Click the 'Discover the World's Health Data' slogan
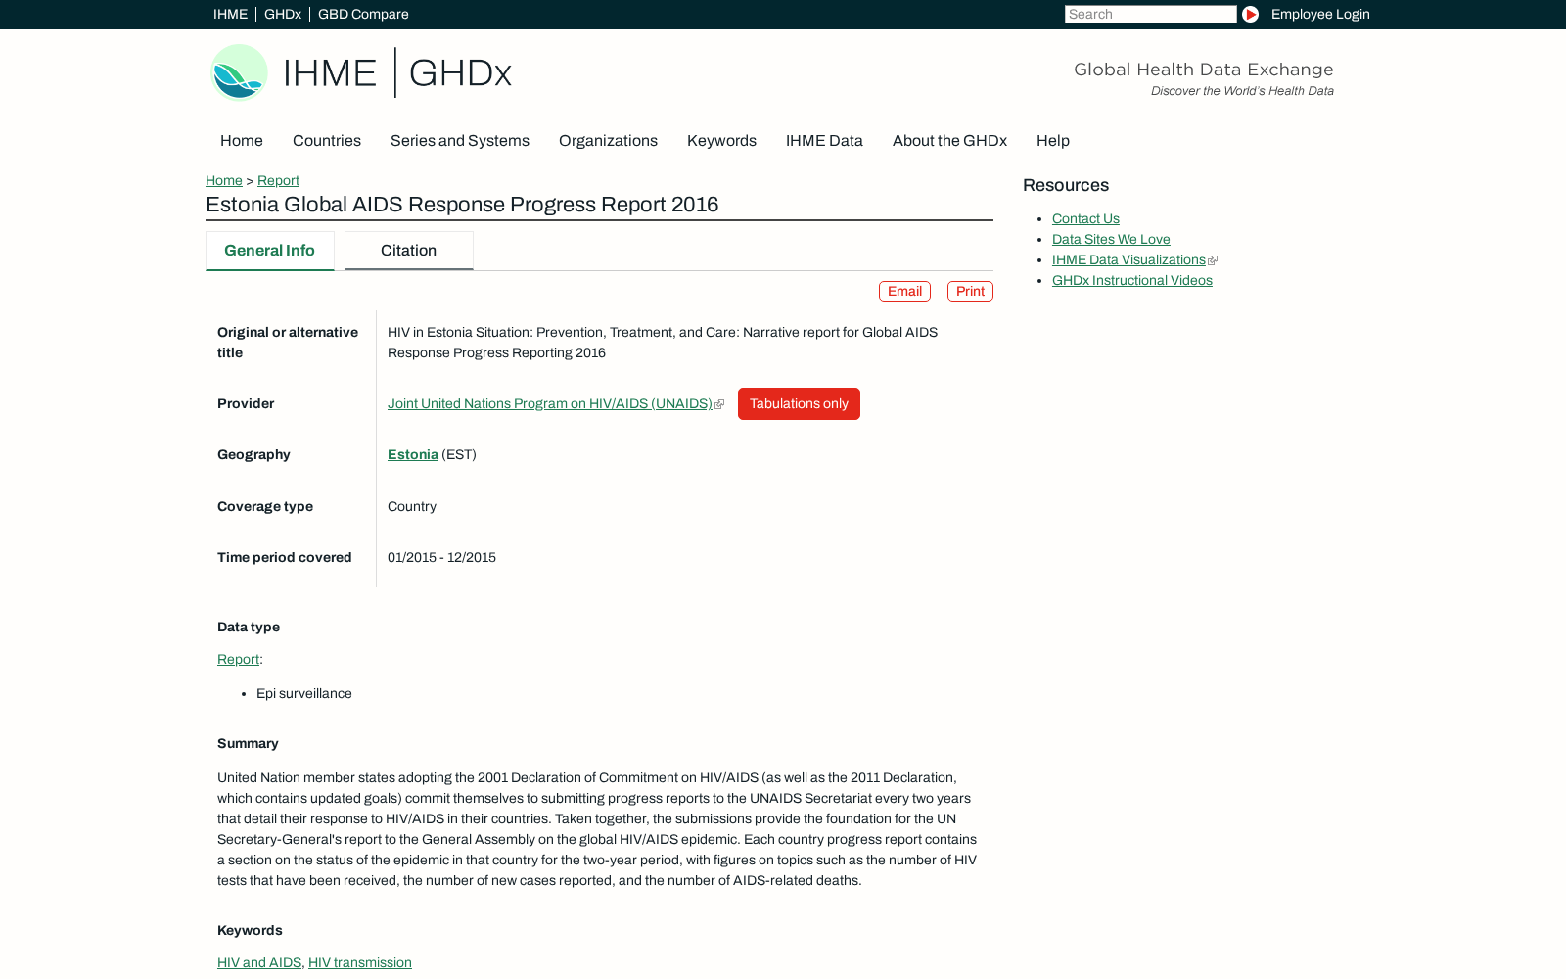Screen dimensions: 1566x979 1242,91
